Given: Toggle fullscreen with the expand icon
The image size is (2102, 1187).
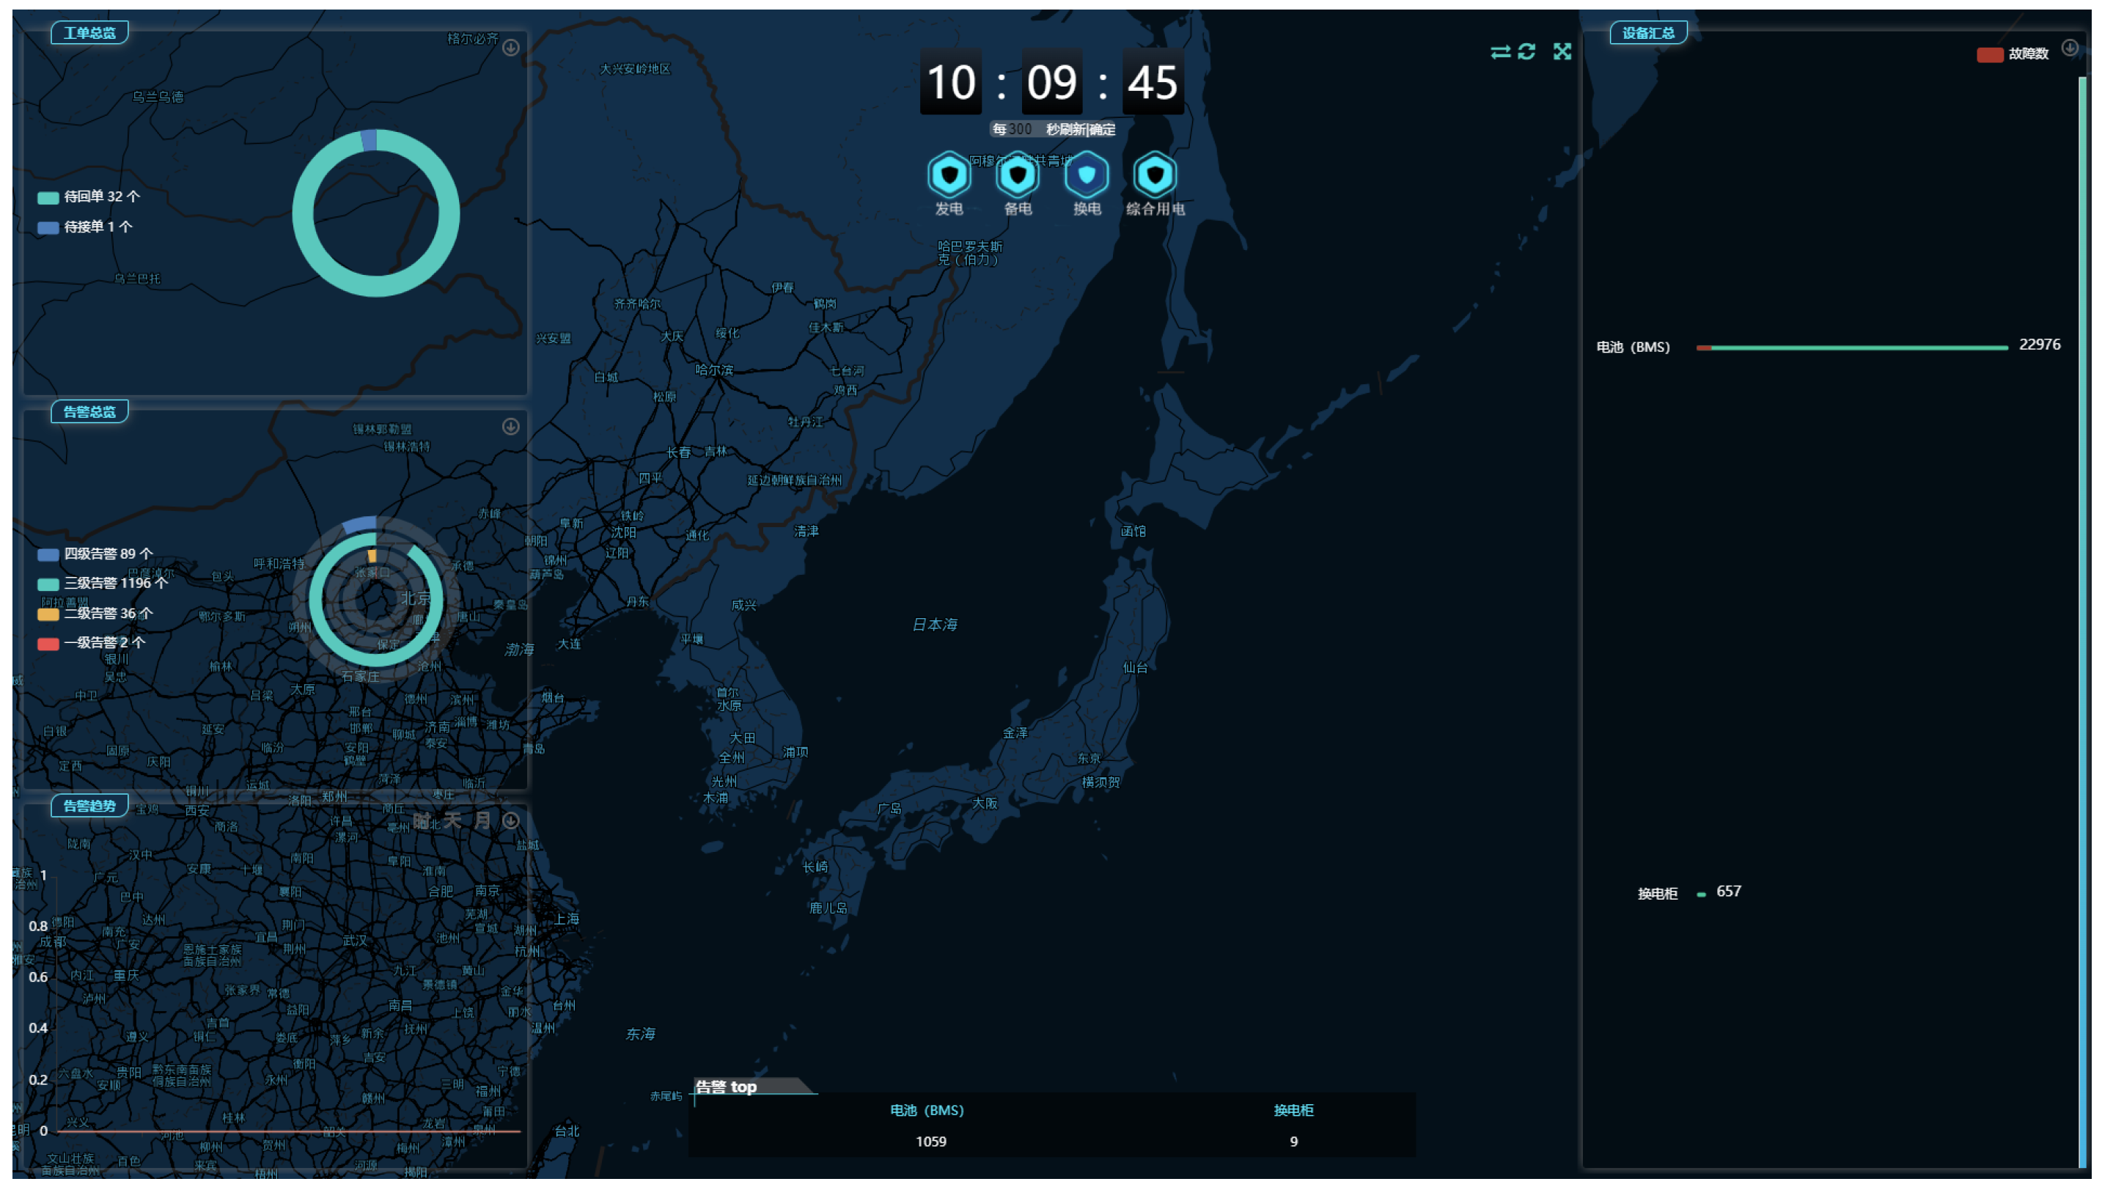Looking at the screenshot, I should tap(1562, 52).
